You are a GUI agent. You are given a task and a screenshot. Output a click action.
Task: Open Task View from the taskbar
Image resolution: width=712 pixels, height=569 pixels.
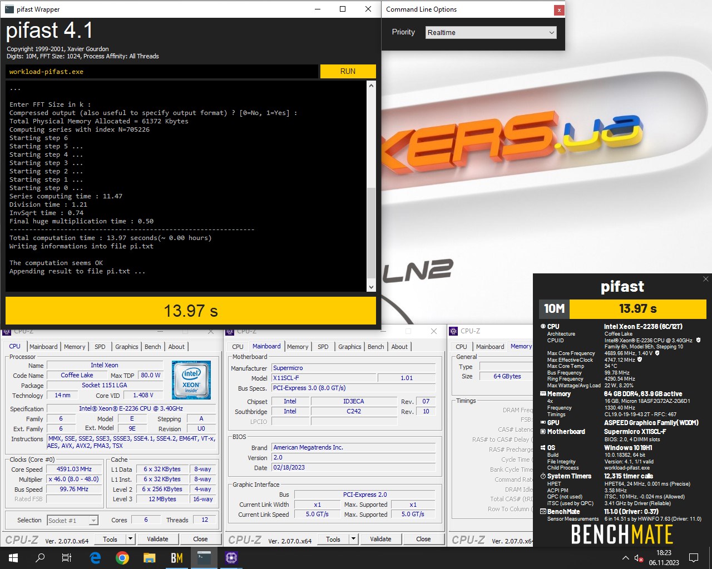coord(67,558)
